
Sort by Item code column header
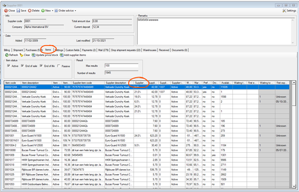coord(12,83)
